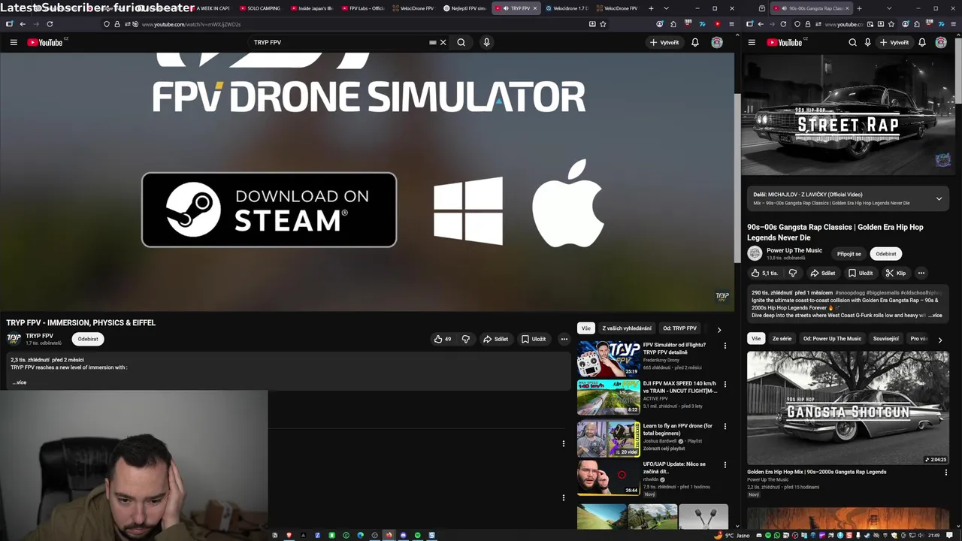
Task: Open guide menu in right YouTube window
Action: (x=753, y=42)
